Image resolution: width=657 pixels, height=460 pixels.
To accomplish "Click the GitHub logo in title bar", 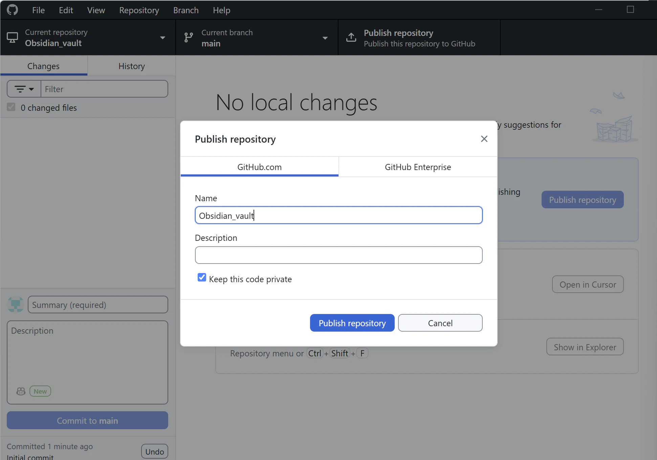I will [x=13, y=10].
